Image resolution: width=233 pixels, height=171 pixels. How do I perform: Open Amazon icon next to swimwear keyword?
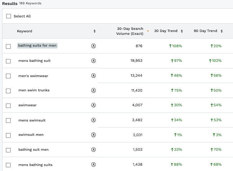click(93, 105)
